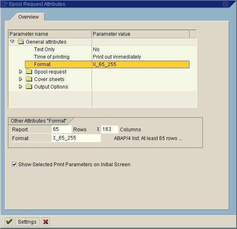Click the General attributes folder icon

(x=21, y=42)
